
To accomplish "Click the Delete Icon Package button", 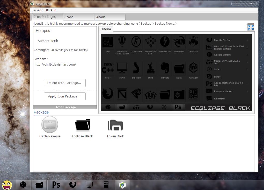I will point(65,83).
